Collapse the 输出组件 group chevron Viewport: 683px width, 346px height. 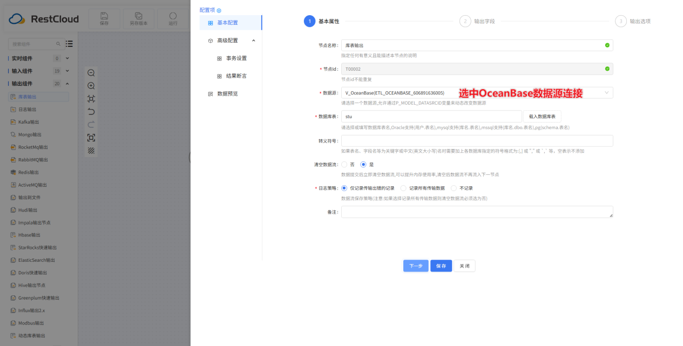[67, 84]
